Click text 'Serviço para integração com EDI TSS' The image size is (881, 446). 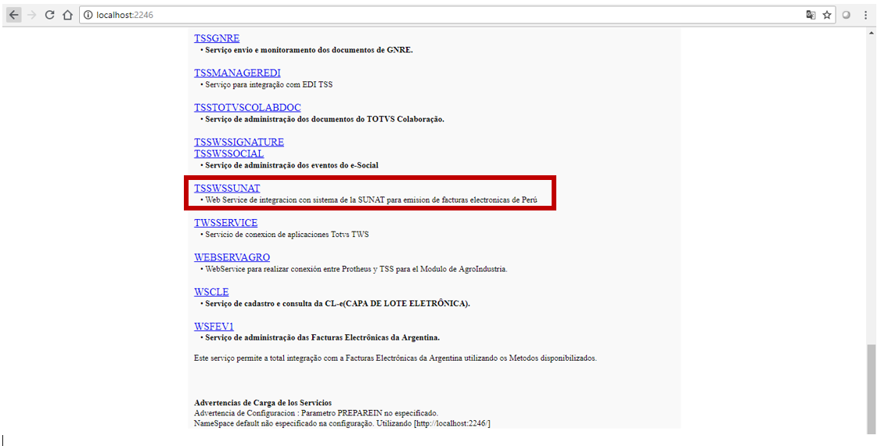pos(268,85)
